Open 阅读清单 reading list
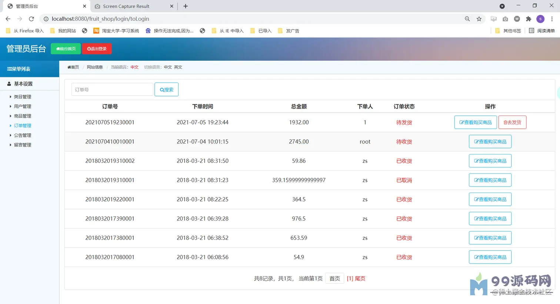 542,31
